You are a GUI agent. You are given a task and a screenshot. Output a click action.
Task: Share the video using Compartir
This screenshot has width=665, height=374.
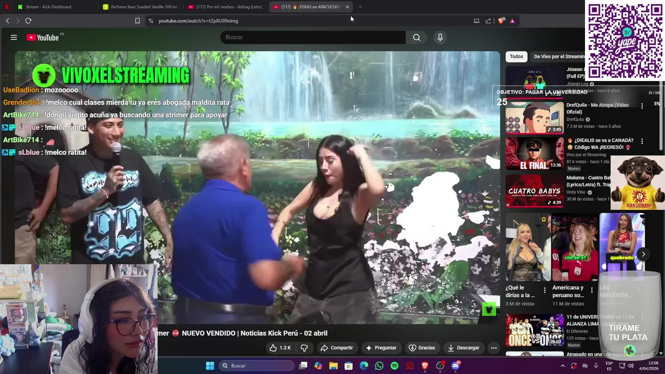[337, 348]
